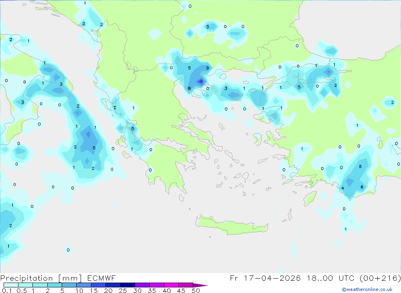Screen dimensions: 401x293
Task: Pick the 10–15 mm legend swatch
Action: click(84, 285)
